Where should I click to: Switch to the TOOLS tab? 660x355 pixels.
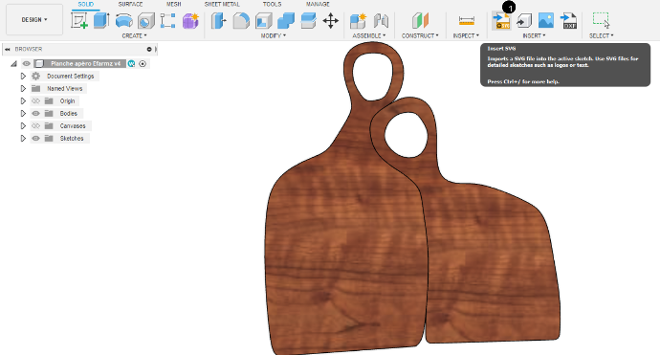pyautogui.click(x=272, y=4)
